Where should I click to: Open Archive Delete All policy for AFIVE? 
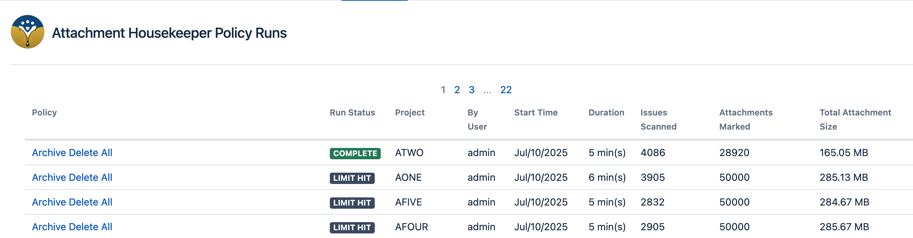pyautogui.click(x=72, y=202)
